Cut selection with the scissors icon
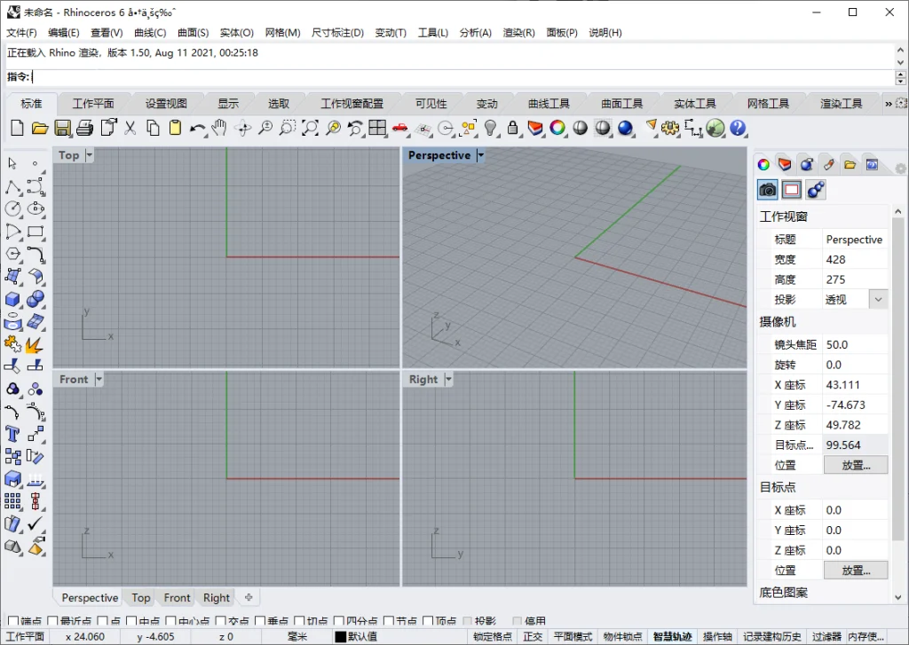The image size is (909, 645). tap(130, 128)
